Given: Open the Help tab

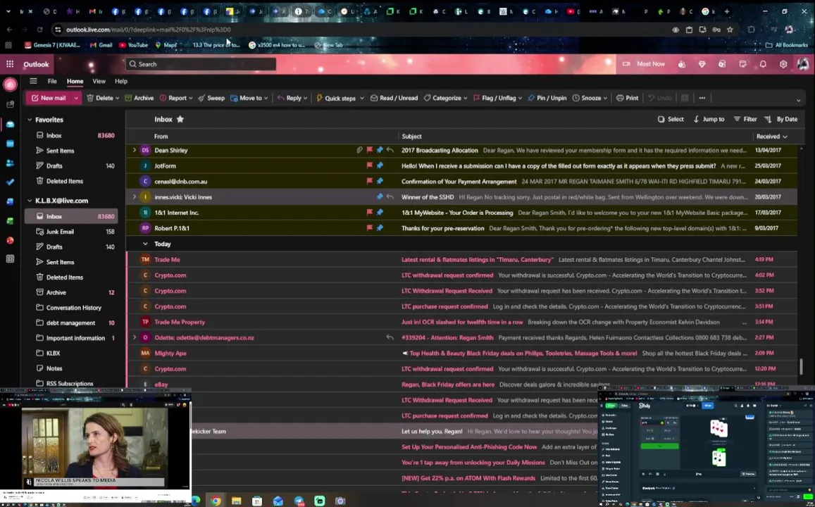Looking at the screenshot, I should point(121,81).
